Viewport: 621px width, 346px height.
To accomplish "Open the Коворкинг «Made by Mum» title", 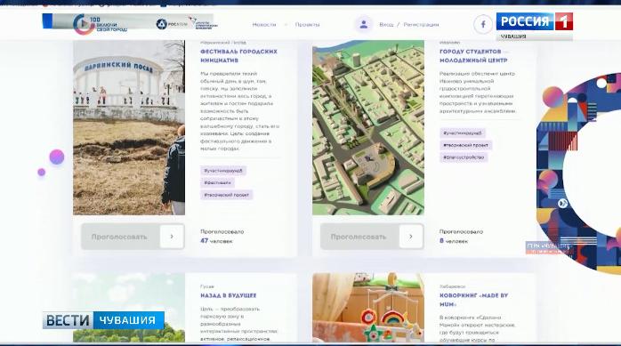I will (473, 300).
